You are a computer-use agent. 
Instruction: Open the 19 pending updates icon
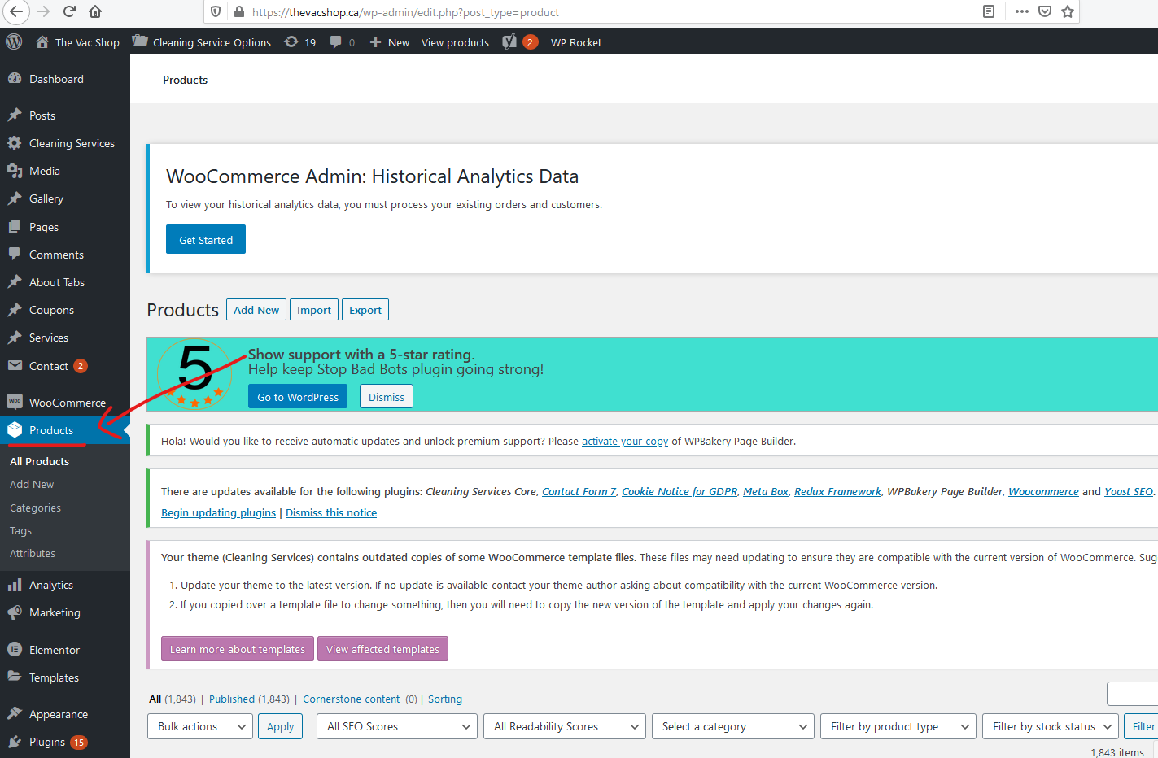[299, 42]
